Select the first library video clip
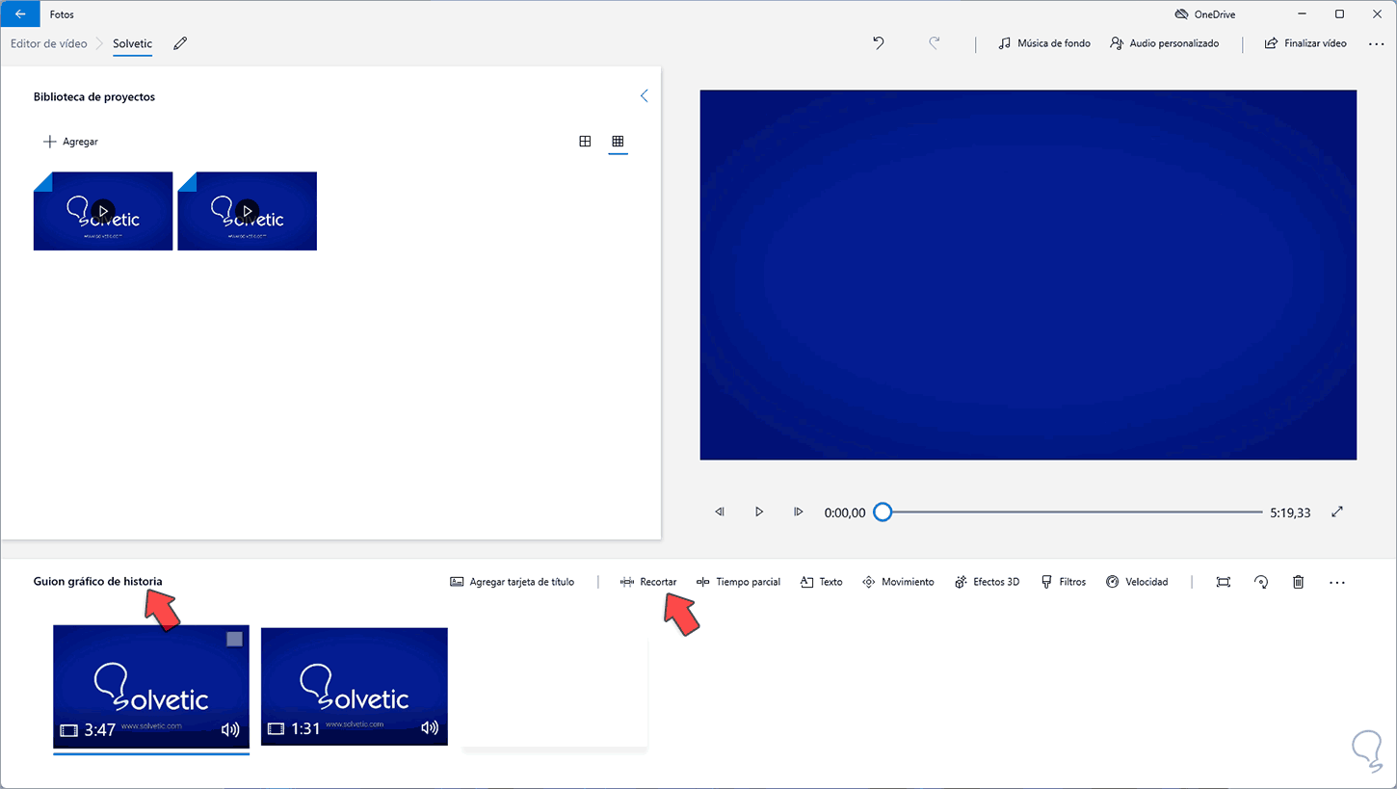The height and width of the screenshot is (789, 1397). (x=103, y=211)
